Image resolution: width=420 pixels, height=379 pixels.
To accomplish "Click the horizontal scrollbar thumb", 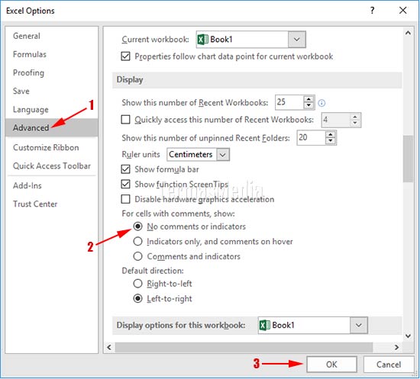I will tap(244, 347).
